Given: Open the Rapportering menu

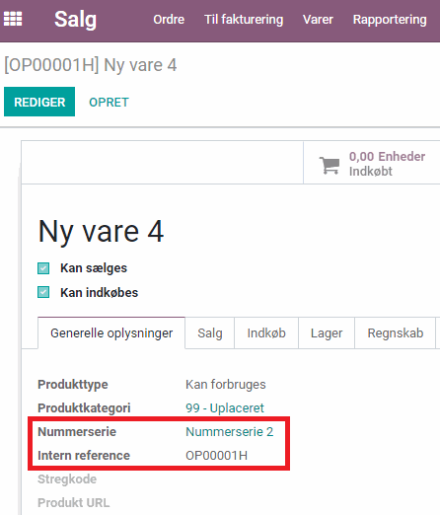Looking at the screenshot, I should tap(390, 20).
